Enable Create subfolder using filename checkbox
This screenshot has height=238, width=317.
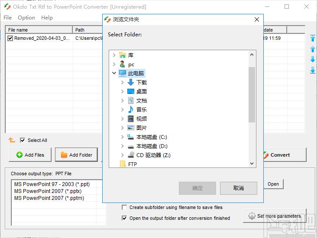pyautogui.click(x=124, y=207)
